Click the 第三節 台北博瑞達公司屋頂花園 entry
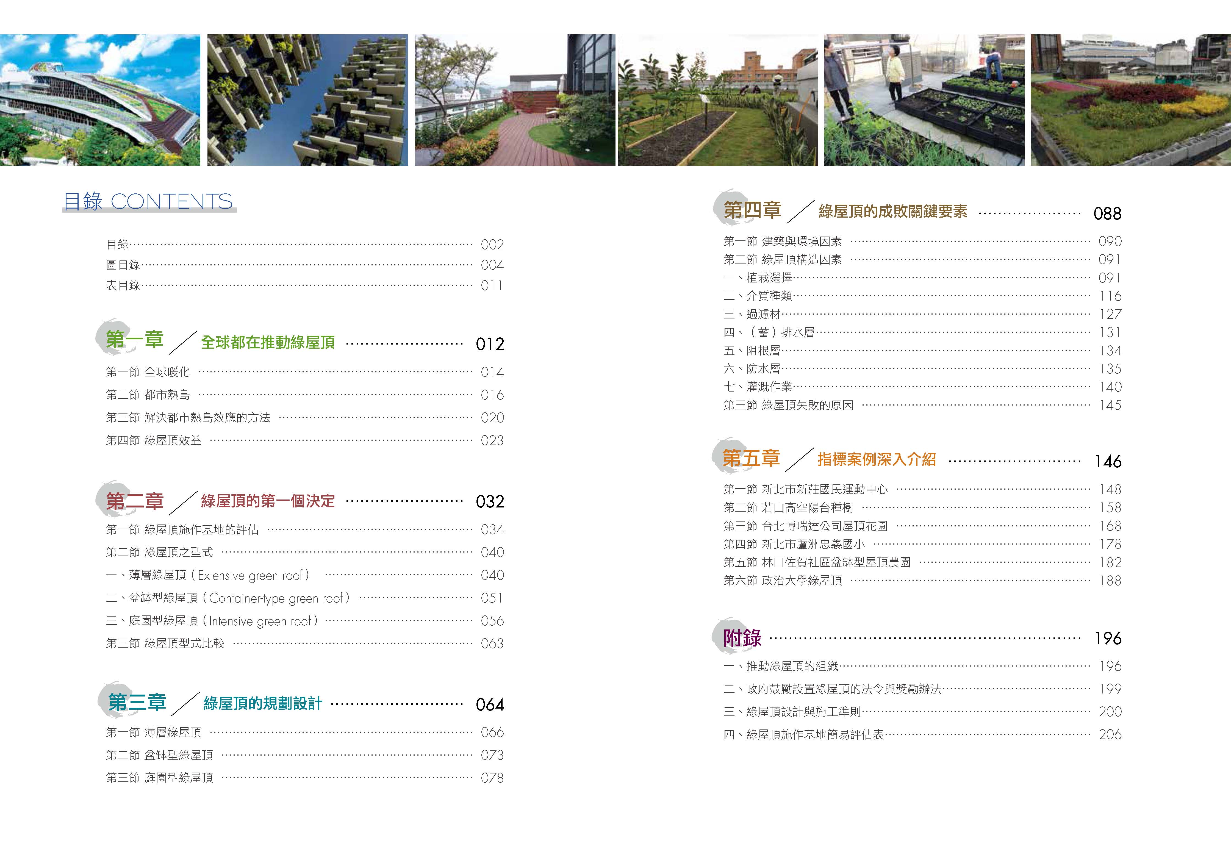1231x863 pixels. pyautogui.click(x=922, y=526)
